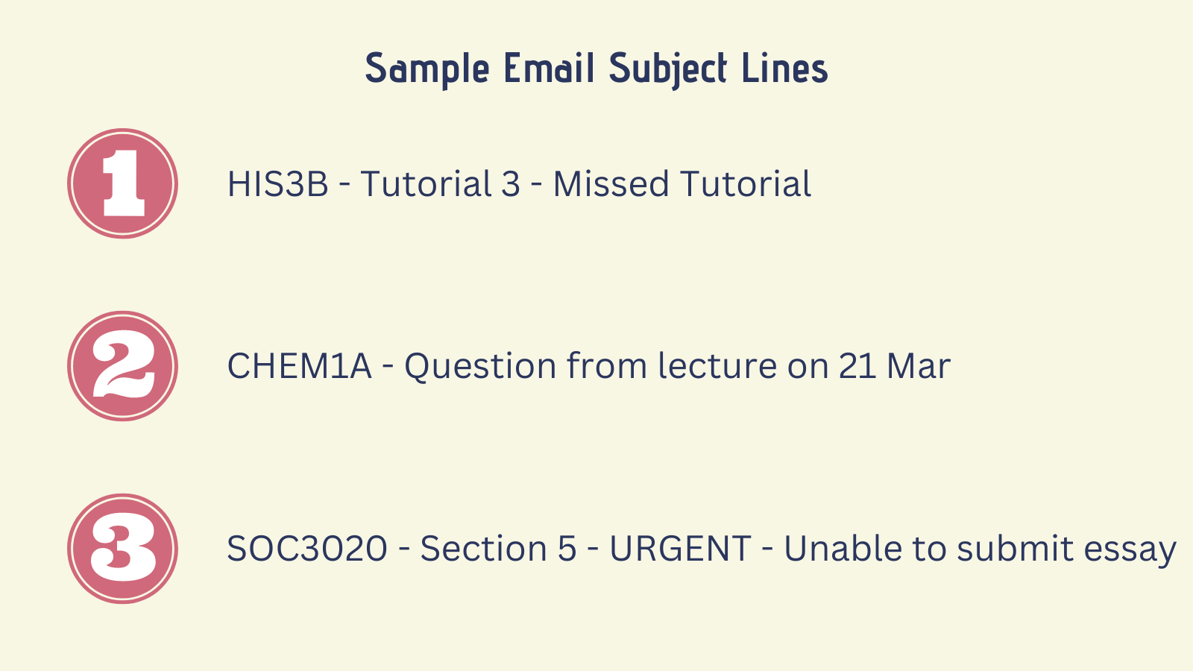The width and height of the screenshot is (1193, 671).
Task: Select the word "Sample" in the title
Action: [427, 69]
